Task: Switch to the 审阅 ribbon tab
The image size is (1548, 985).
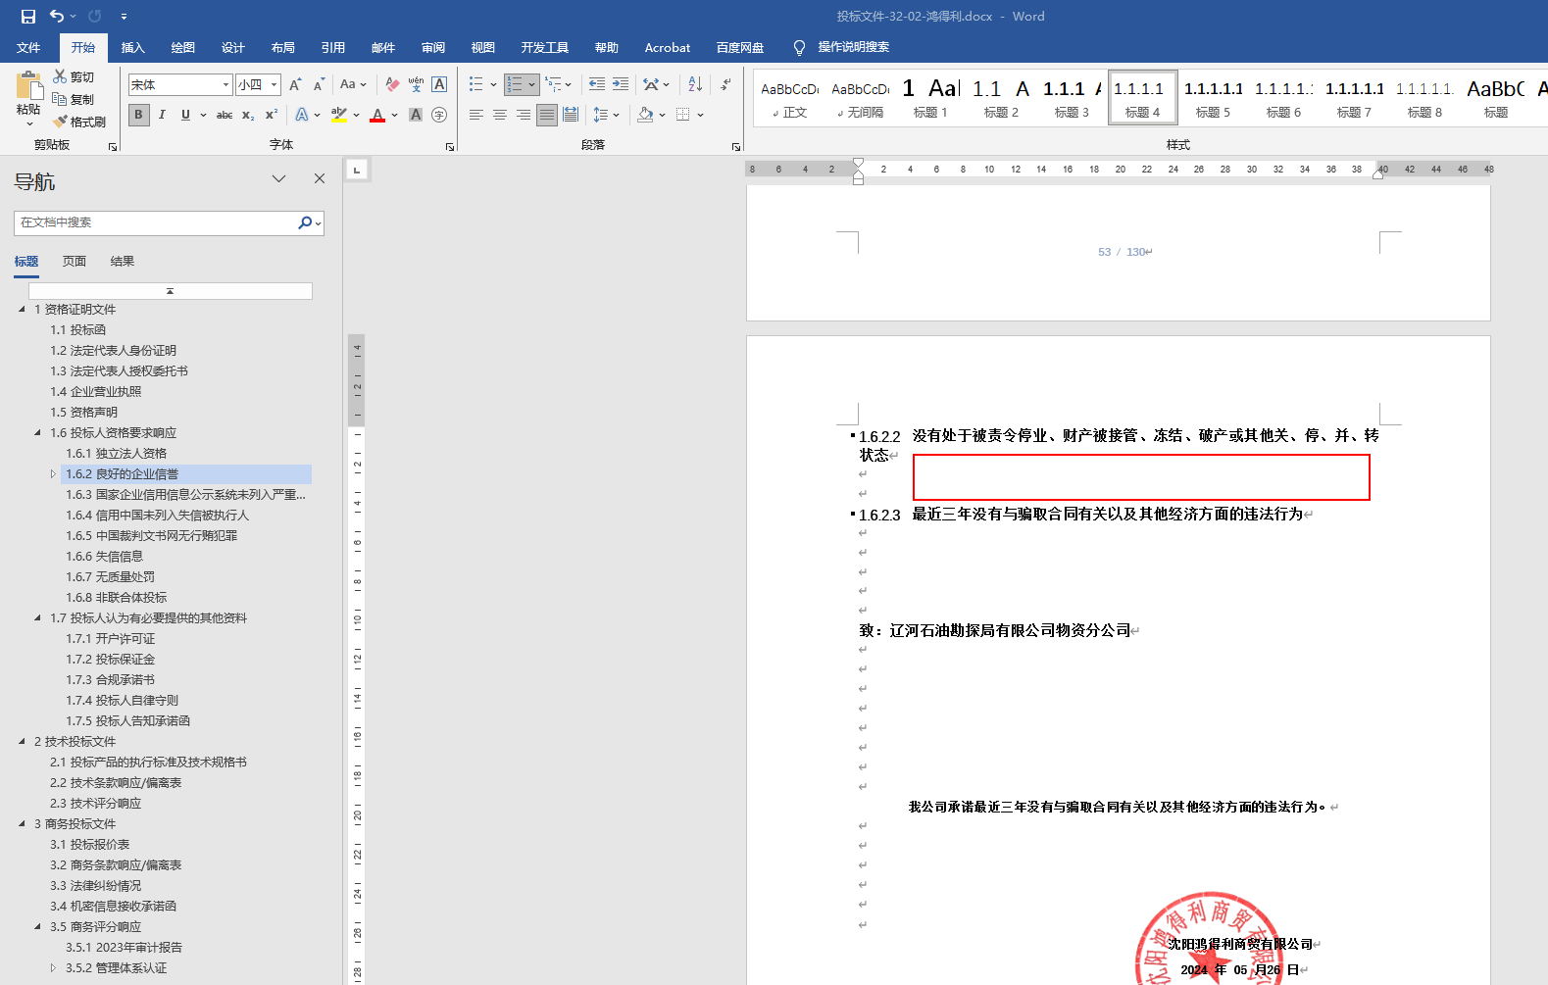Action: click(x=433, y=47)
